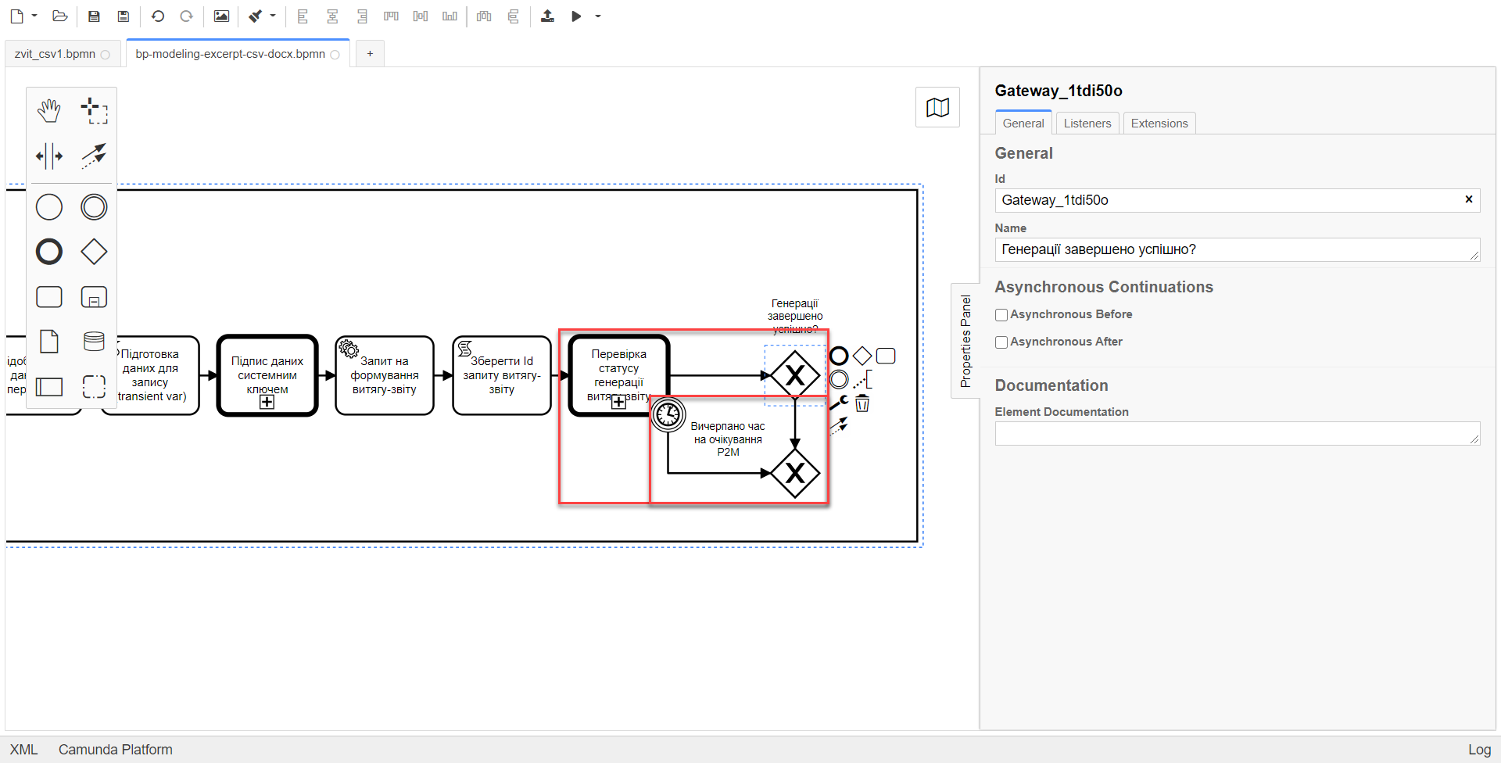Image resolution: width=1501 pixels, height=763 pixels.
Task: Enable Asynchronous After checkbox
Action: coord(1001,342)
